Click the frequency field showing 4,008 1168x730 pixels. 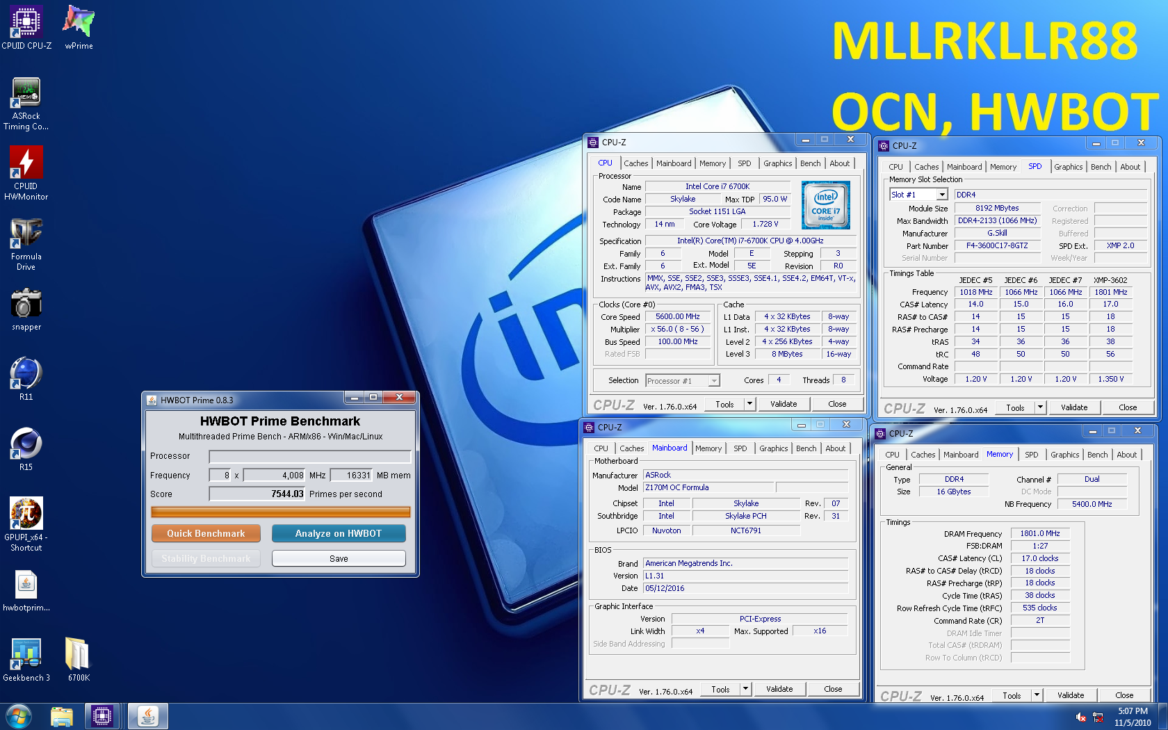pos(274,476)
